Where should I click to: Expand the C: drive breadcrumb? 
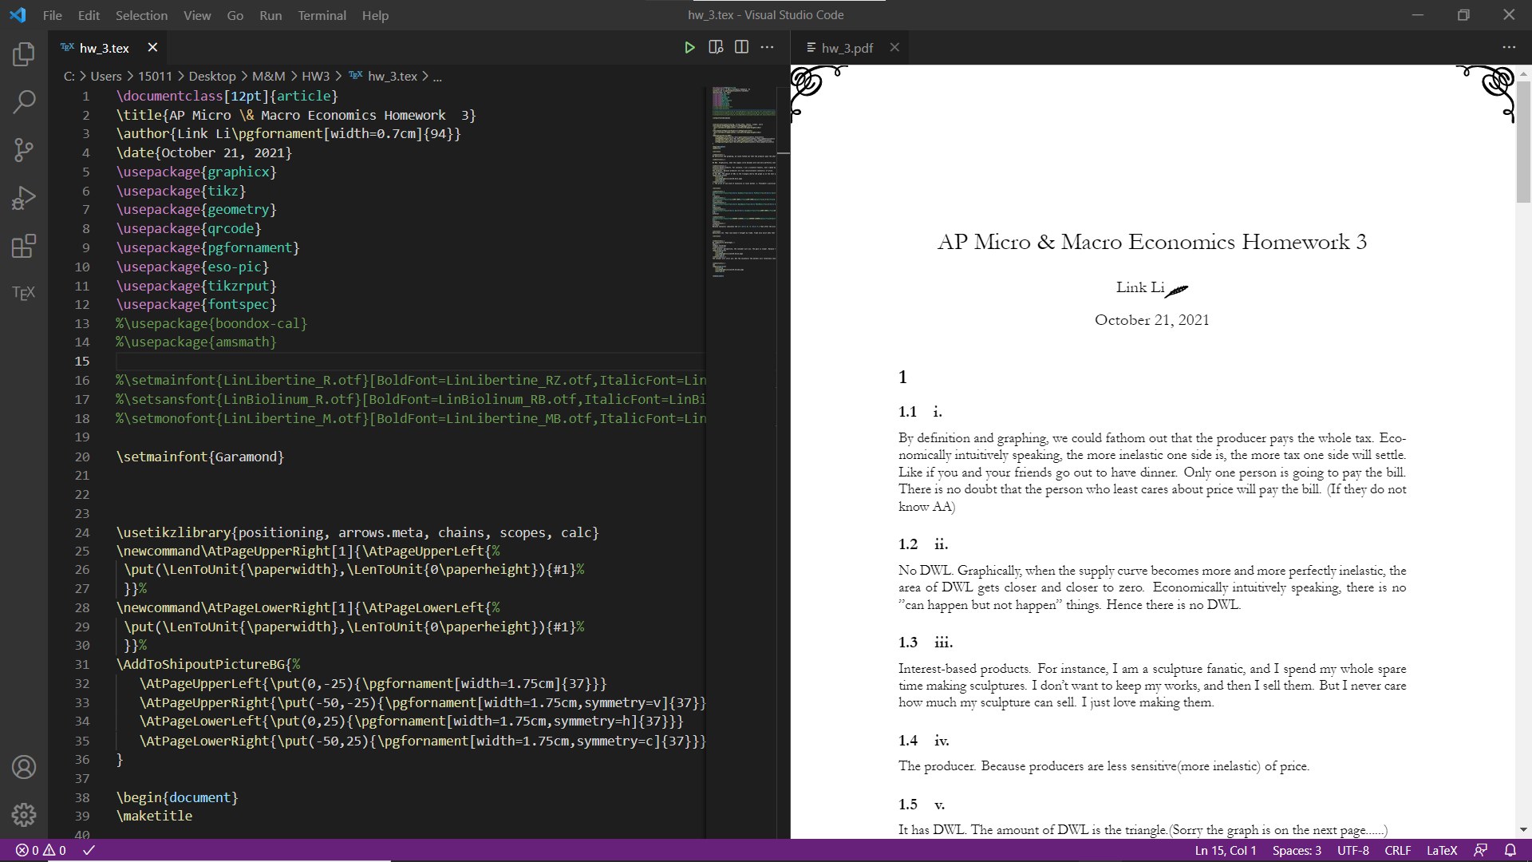[x=69, y=77]
